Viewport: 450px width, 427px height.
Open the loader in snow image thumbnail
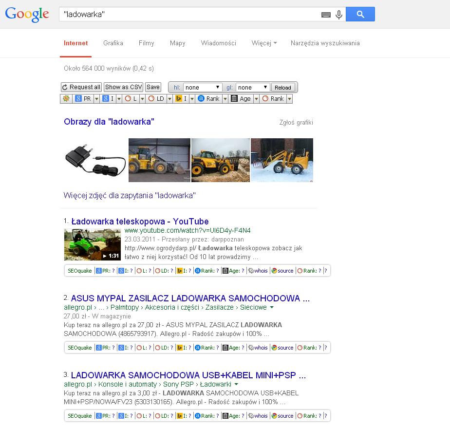tap(282, 160)
